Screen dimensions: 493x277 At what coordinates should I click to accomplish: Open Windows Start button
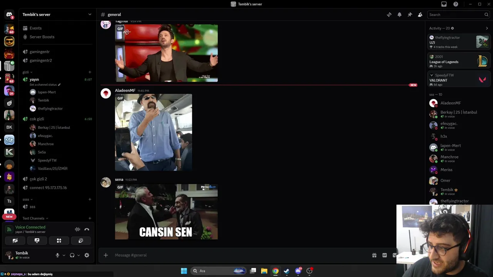click(184, 271)
